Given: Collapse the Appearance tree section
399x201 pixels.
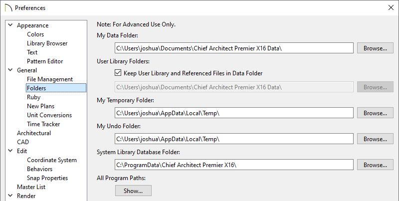Looking at the screenshot, I should pos(10,25).
